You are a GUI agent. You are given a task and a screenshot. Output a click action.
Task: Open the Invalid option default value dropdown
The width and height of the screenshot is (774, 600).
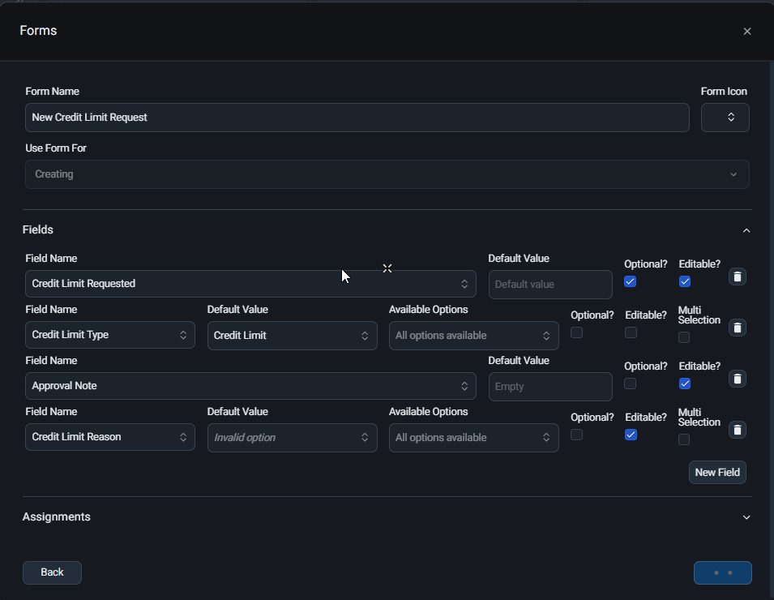[293, 438]
